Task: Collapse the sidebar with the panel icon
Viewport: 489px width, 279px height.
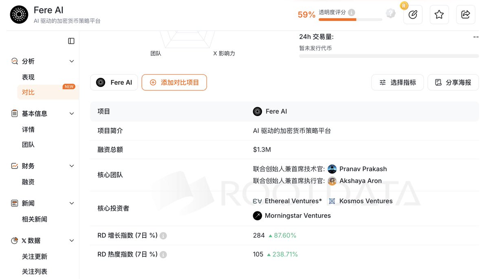Action: pyautogui.click(x=71, y=41)
